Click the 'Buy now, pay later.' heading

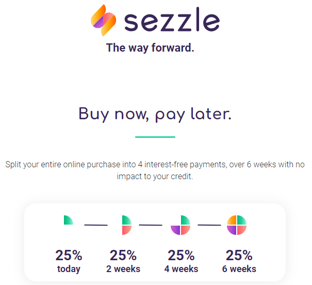click(155, 114)
